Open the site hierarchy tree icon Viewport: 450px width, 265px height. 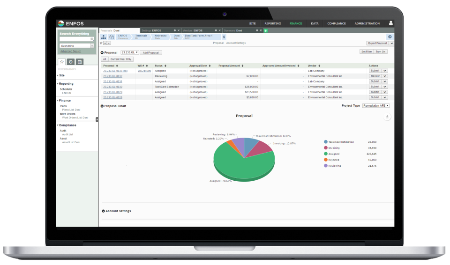click(x=104, y=37)
